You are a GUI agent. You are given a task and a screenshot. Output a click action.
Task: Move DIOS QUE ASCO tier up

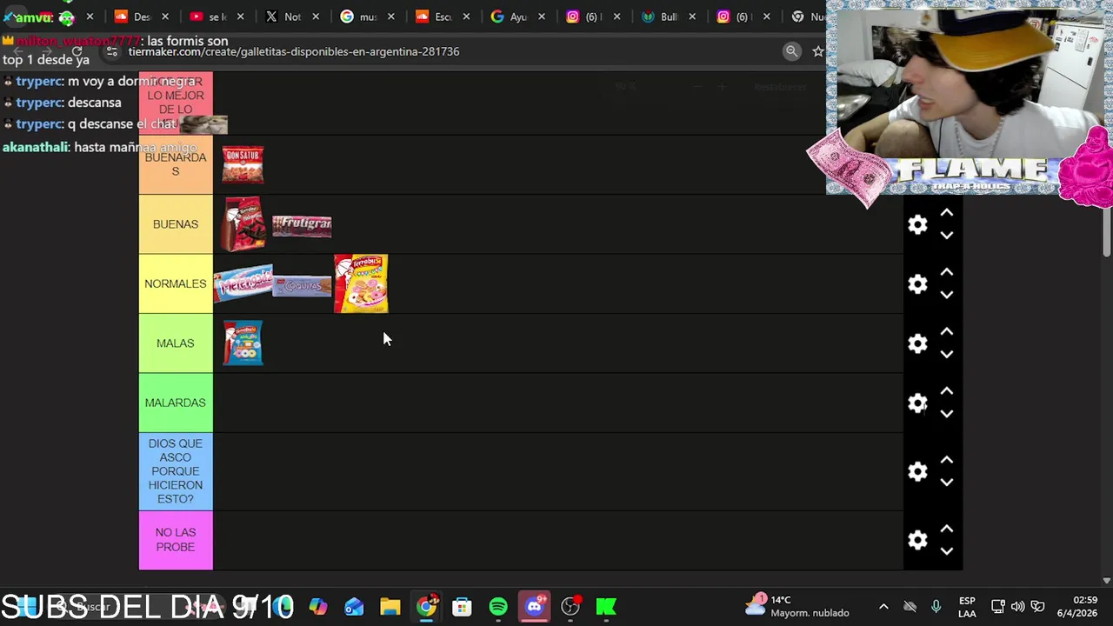947,460
